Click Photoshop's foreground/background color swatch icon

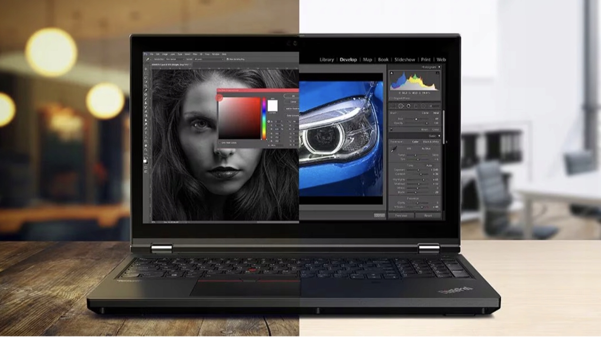click(146, 161)
